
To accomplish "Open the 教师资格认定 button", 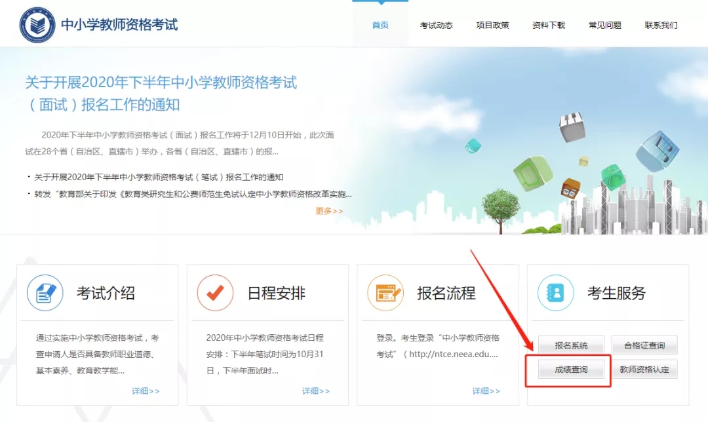I will coord(644,370).
